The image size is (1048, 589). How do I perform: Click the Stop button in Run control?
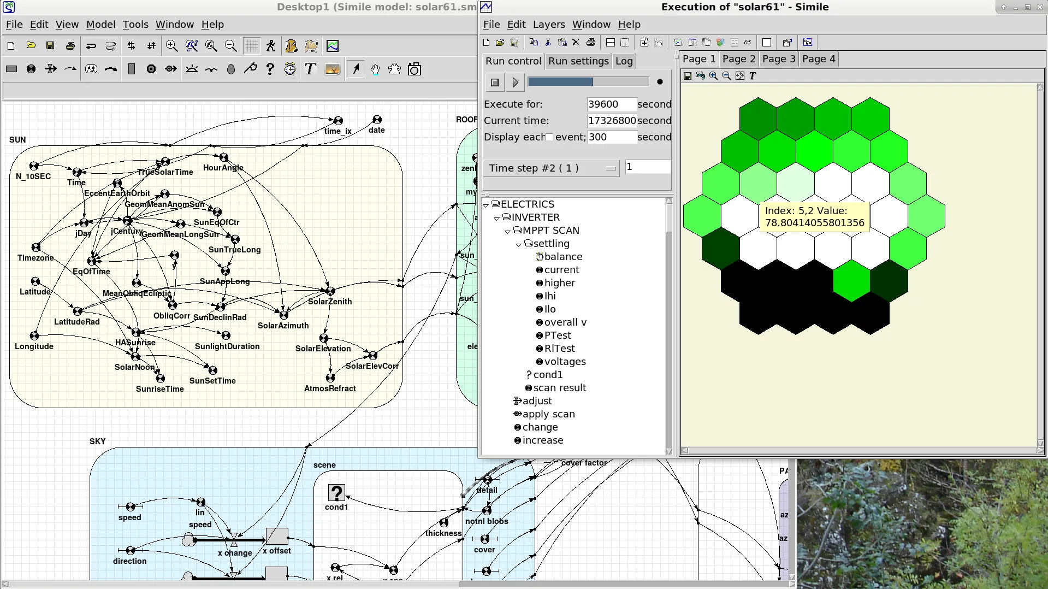point(494,82)
